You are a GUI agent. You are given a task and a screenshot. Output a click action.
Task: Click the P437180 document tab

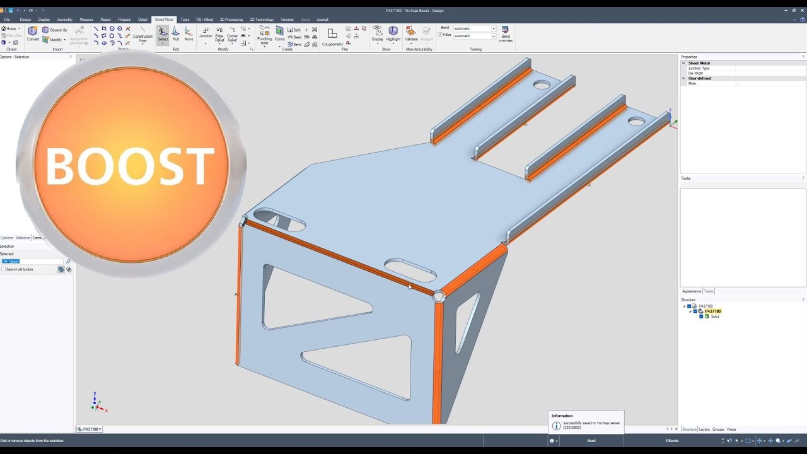[90, 429]
